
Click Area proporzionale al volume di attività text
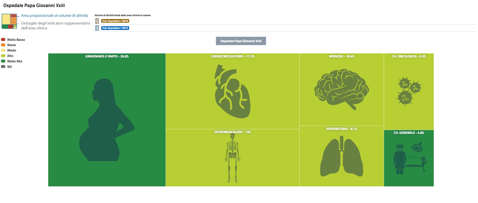[55, 16]
